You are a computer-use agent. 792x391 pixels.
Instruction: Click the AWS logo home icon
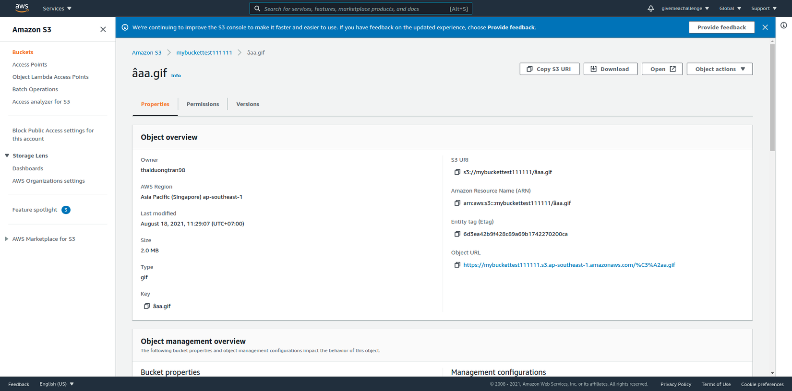coord(22,8)
